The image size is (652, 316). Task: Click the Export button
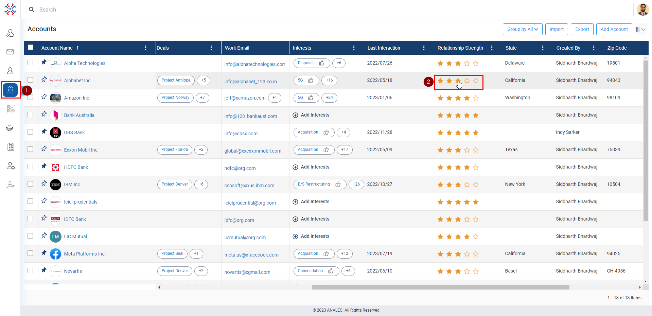pyautogui.click(x=582, y=29)
